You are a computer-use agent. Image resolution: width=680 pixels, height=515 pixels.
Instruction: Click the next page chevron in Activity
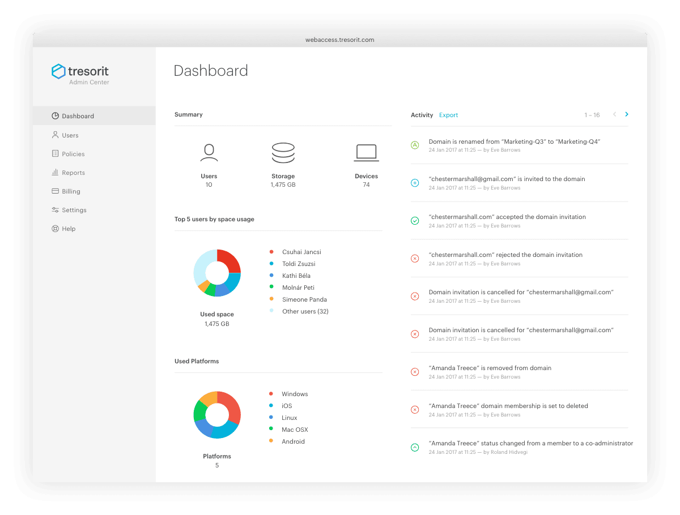pyautogui.click(x=626, y=114)
